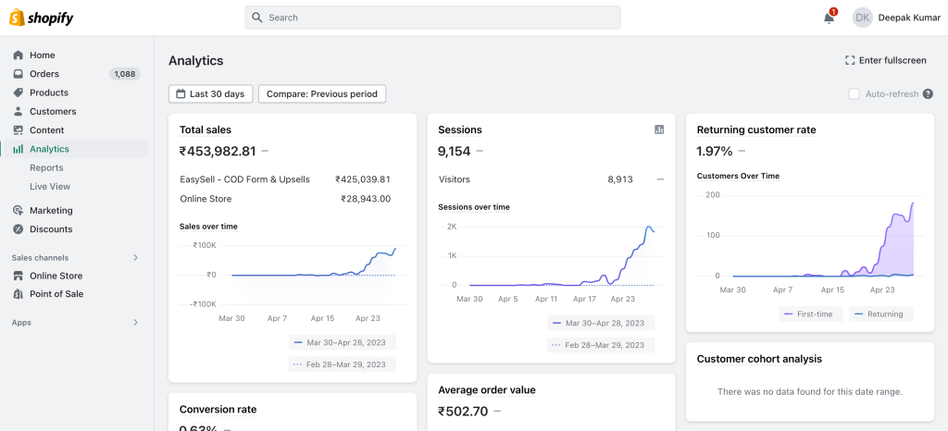Click the Discounts badge icon

pos(18,229)
